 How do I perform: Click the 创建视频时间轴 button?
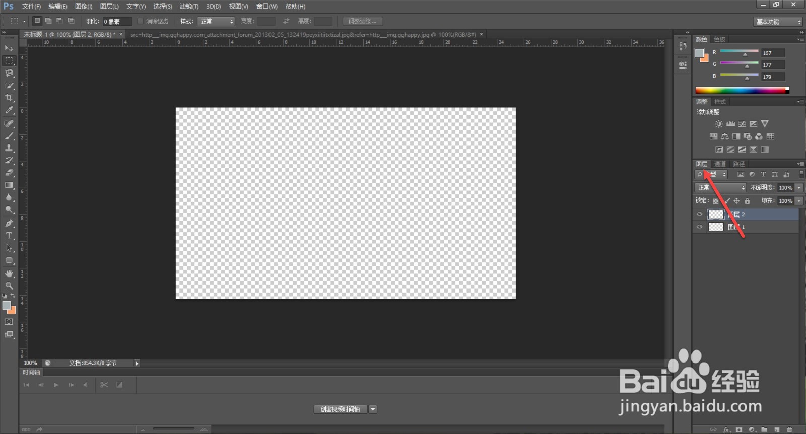click(x=341, y=409)
